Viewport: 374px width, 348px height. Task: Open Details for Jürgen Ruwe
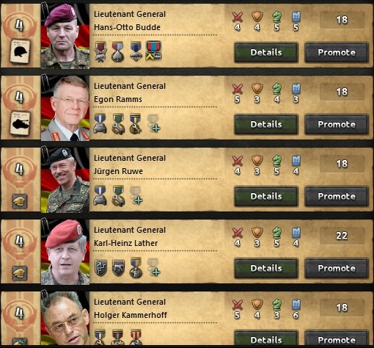266,196
